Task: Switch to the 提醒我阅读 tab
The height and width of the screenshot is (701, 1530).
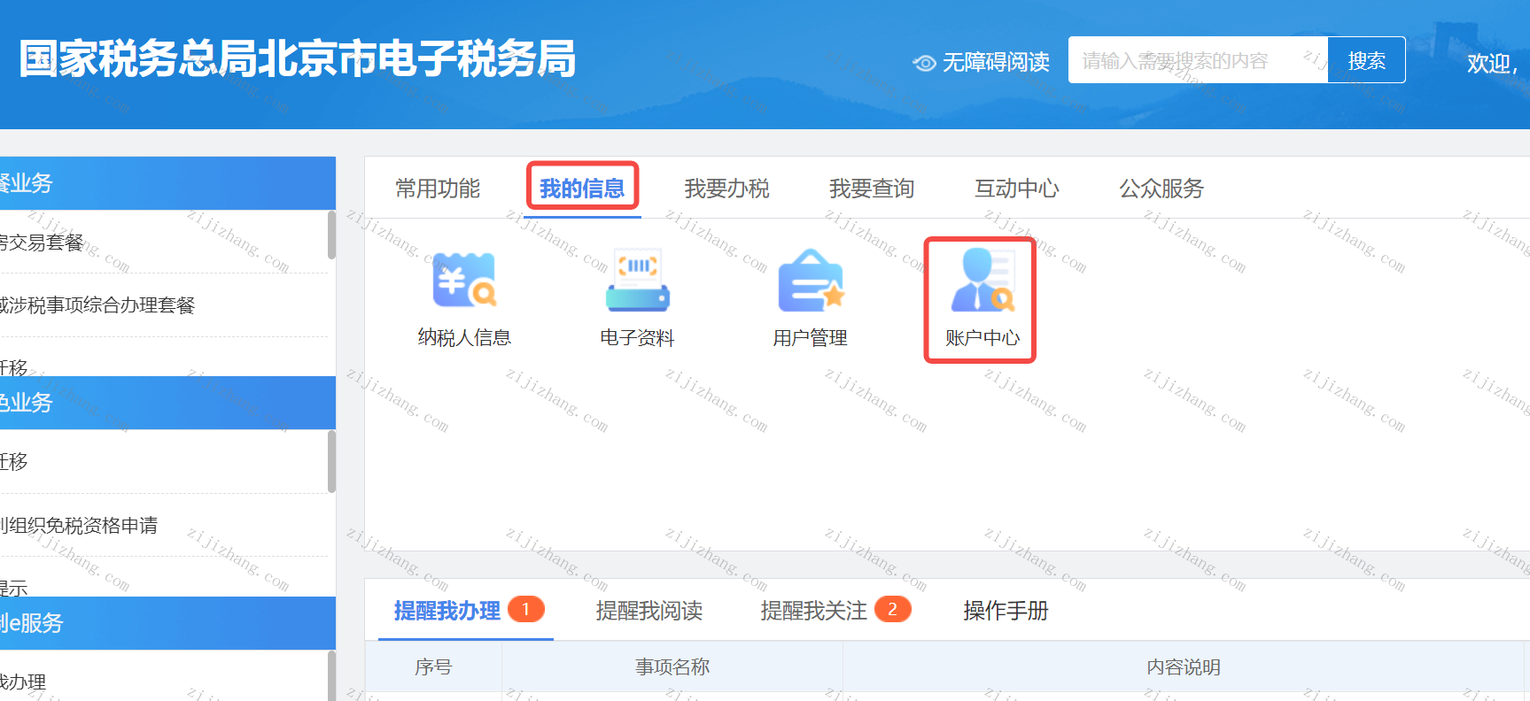Action: pos(649,611)
